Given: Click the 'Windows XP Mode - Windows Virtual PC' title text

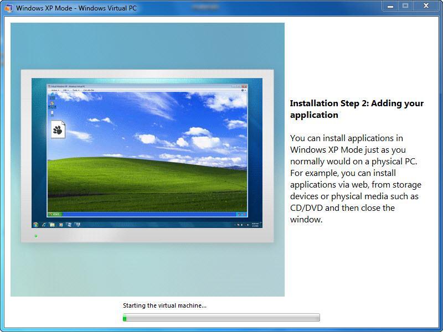Looking at the screenshot, I should [x=76, y=8].
